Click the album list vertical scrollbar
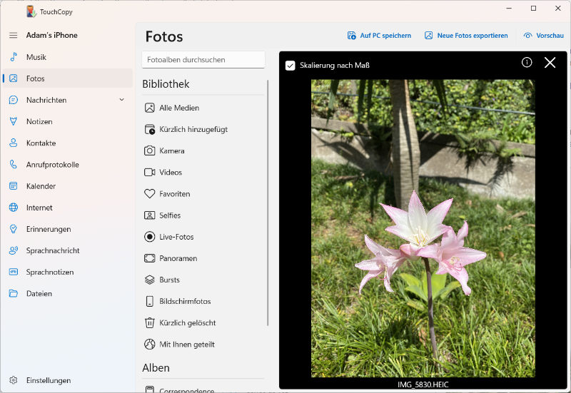571x393 pixels. pyautogui.click(x=268, y=200)
